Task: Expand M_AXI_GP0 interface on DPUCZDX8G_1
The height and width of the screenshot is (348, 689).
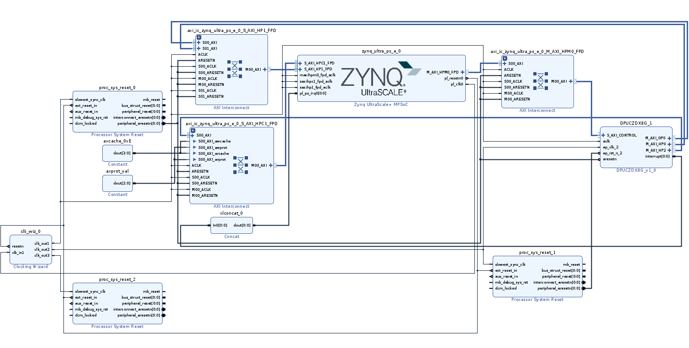Action: point(669,138)
